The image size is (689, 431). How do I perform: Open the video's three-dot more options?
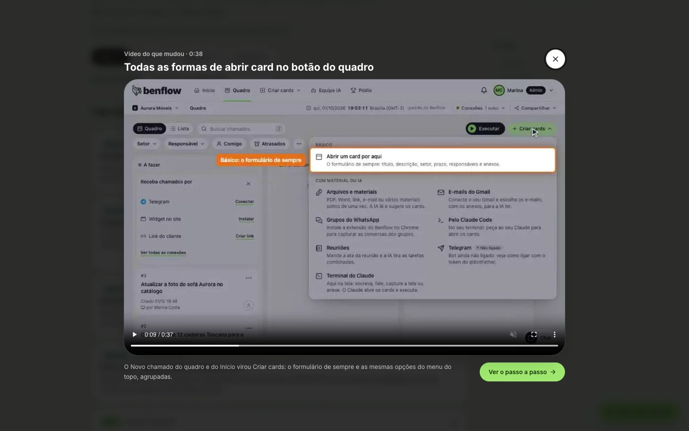(x=555, y=334)
